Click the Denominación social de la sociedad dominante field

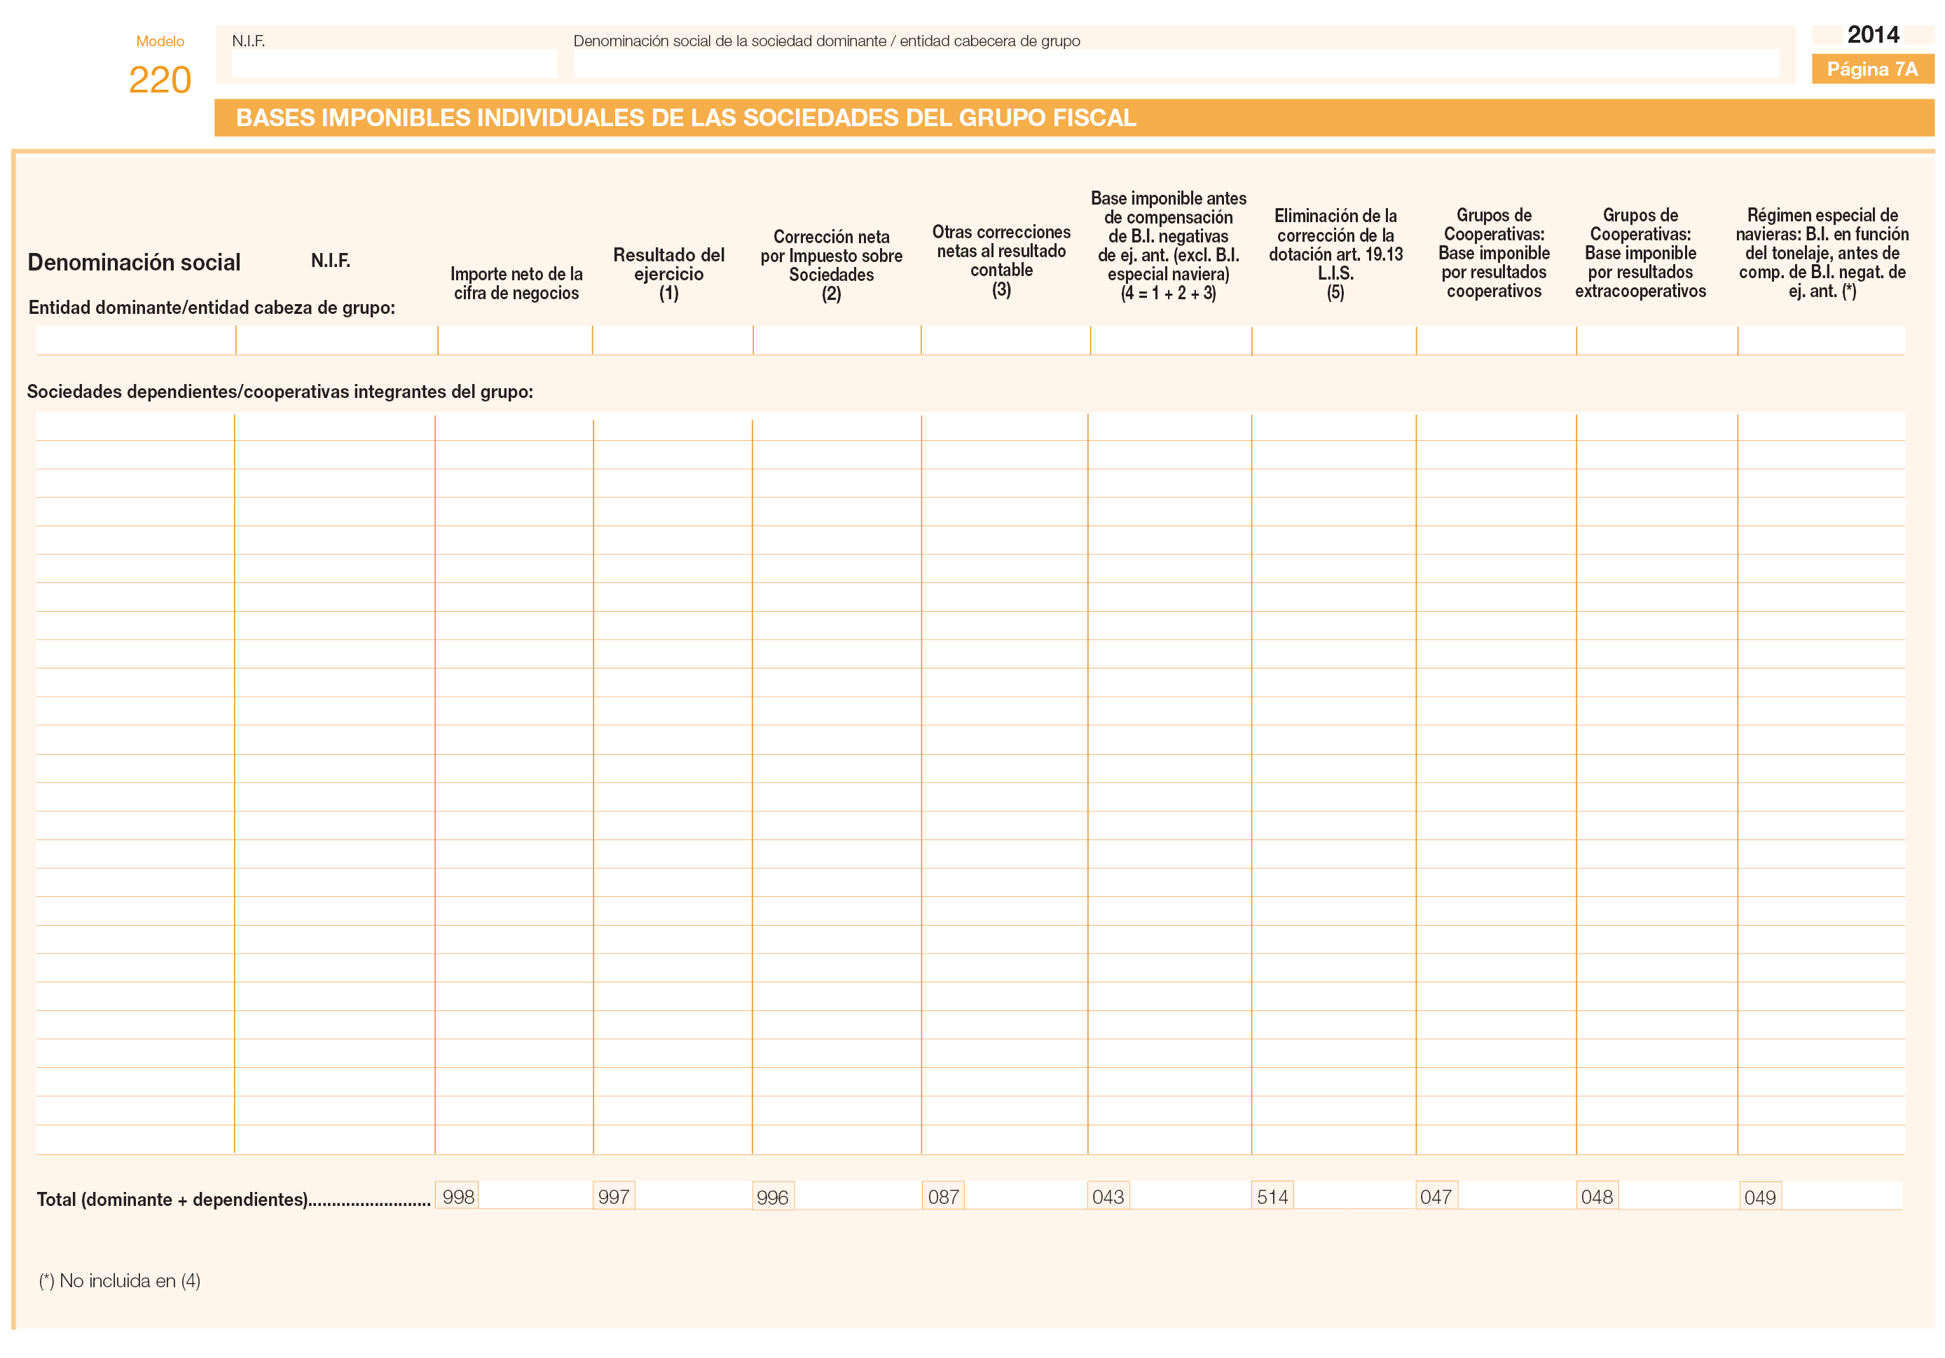1176,64
